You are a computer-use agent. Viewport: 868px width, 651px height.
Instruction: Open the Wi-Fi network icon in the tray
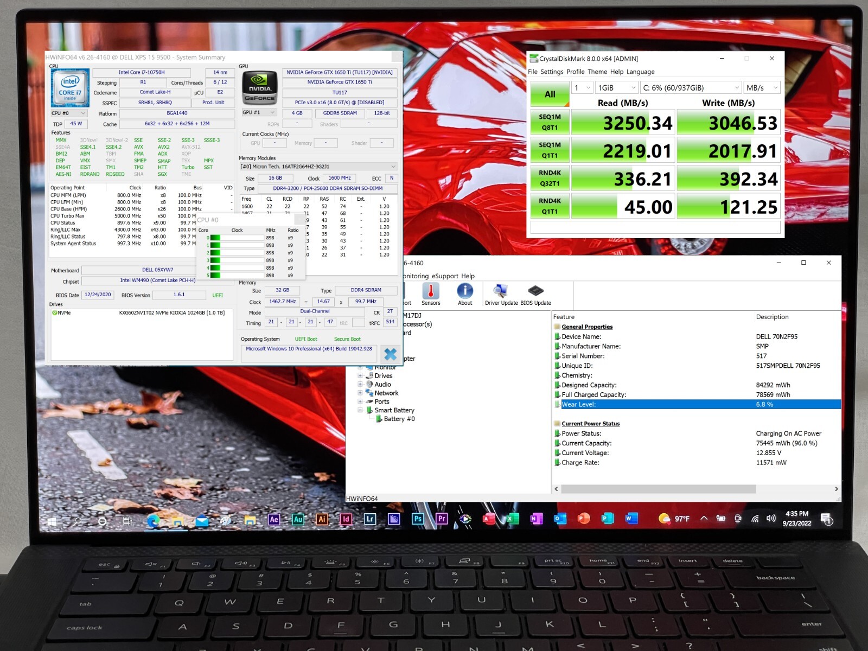[755, 519]
